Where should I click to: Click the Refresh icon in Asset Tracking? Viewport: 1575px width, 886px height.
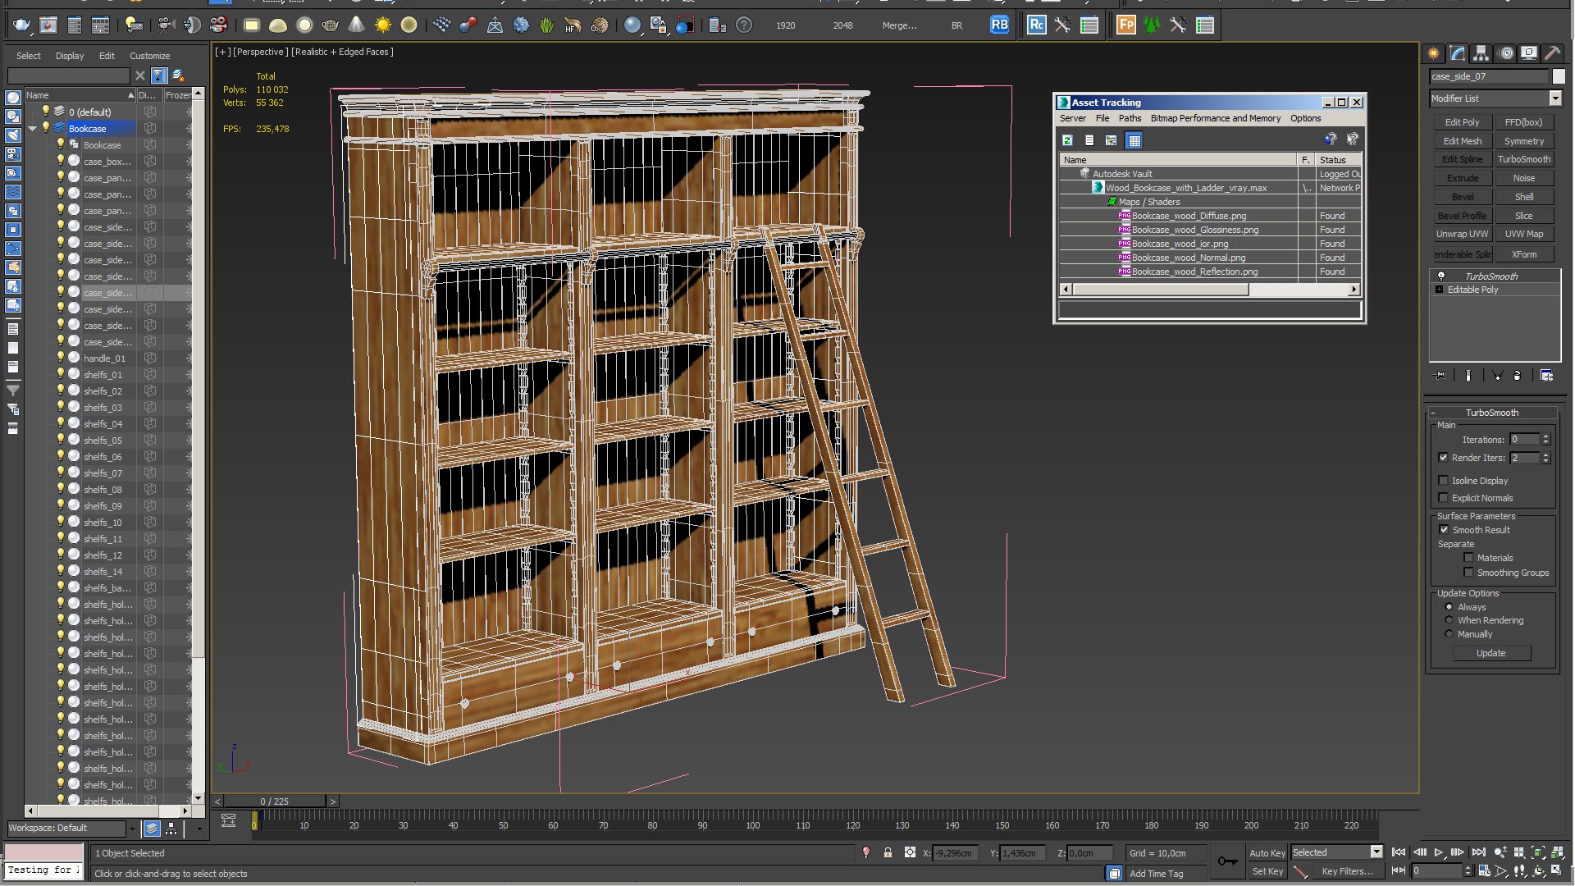1067,140
